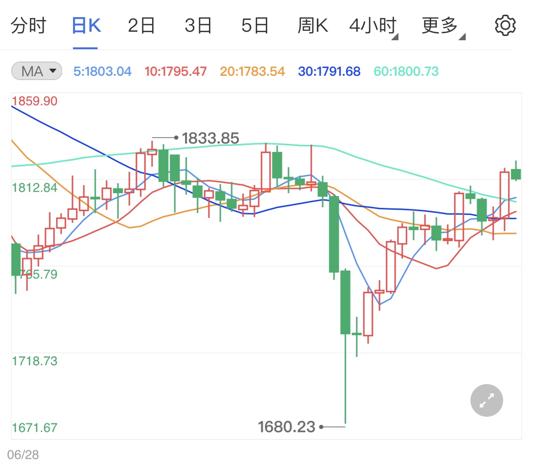Expand chart to fullscreen with arrows button
Screen dimensions: 533x466
pyautogui.click(x=487, y=400)
